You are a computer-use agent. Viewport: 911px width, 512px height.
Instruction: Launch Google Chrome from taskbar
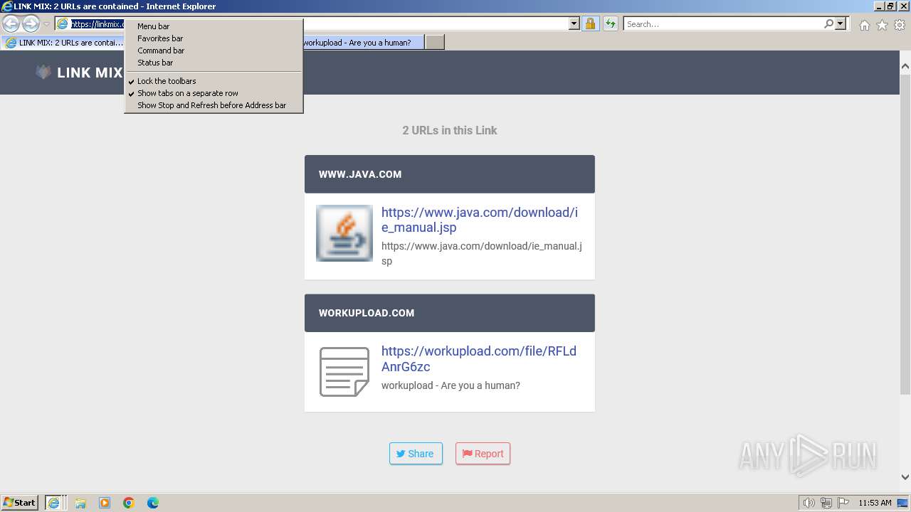pos(129,503)
